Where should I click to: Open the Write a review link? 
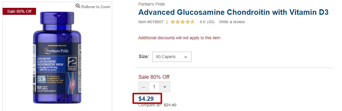[x=232, y=22]
